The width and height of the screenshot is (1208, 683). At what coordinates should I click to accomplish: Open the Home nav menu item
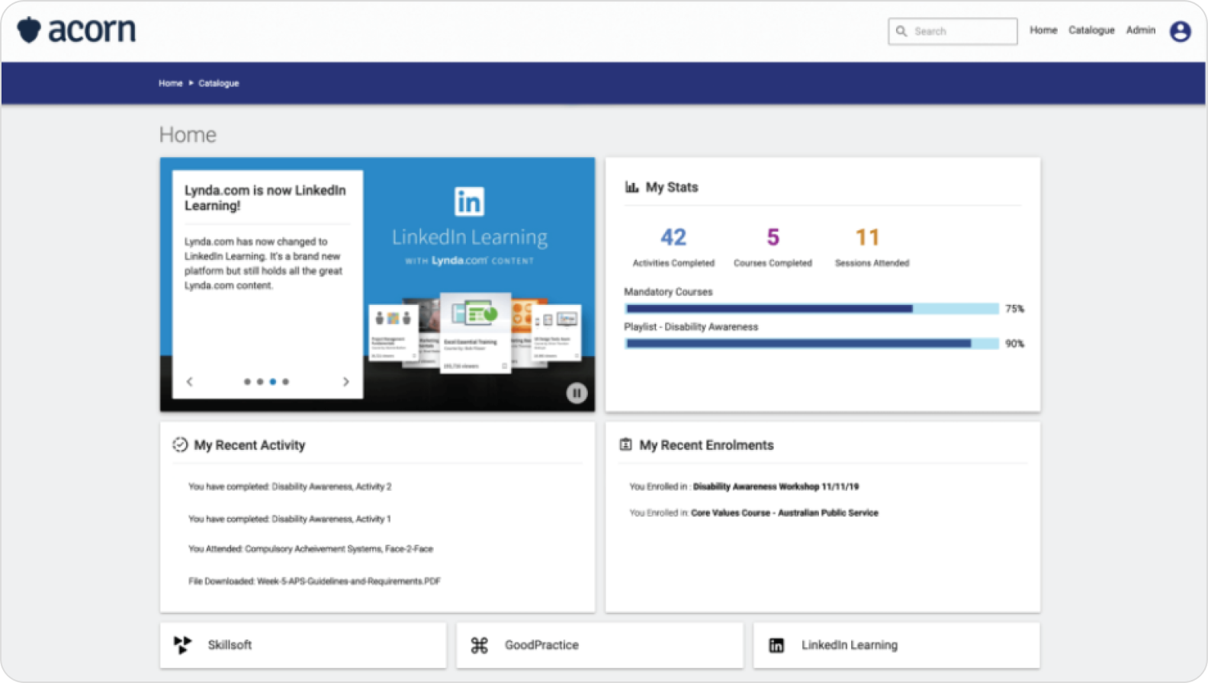(x=1043, y=30)
